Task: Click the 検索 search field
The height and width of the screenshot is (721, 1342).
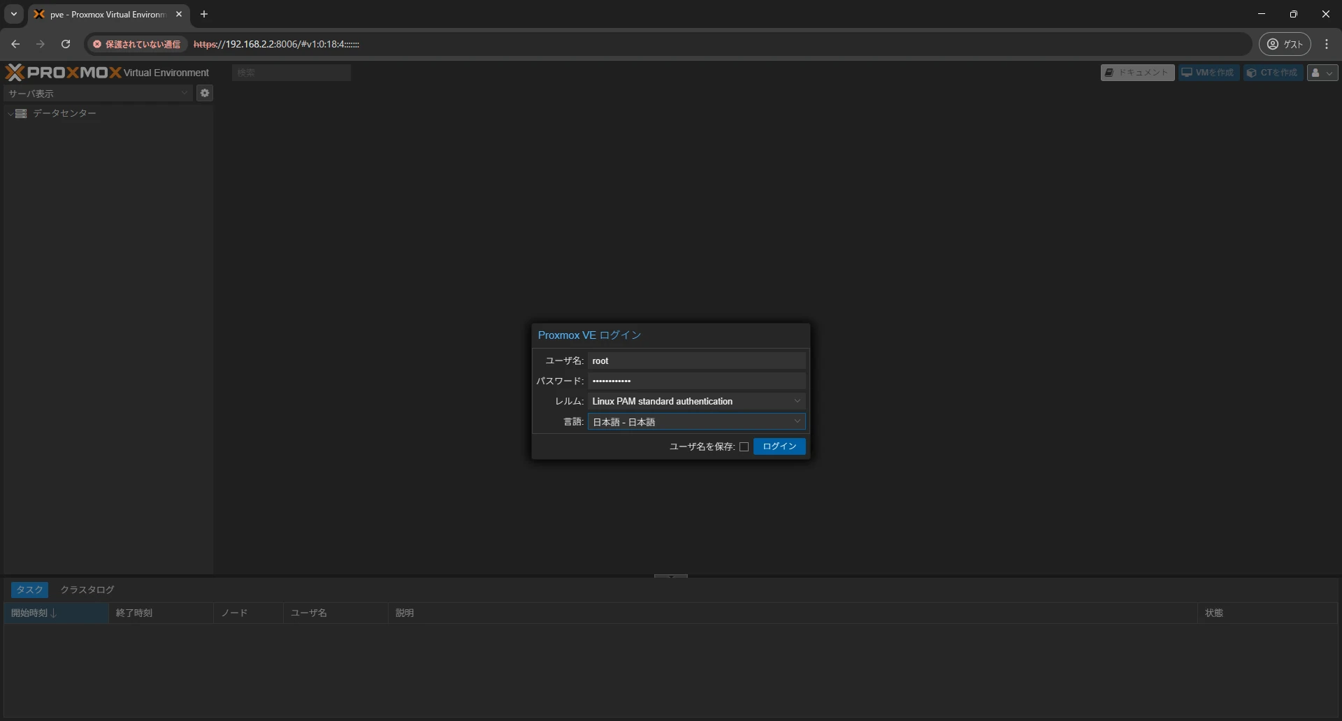Action: (291, 73)
